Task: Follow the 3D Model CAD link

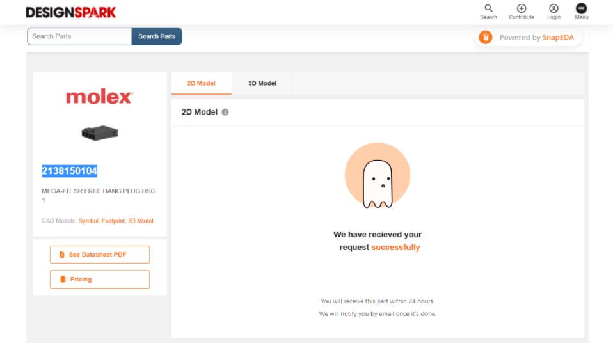Action: pyautogui.click(x=141, y=221)
